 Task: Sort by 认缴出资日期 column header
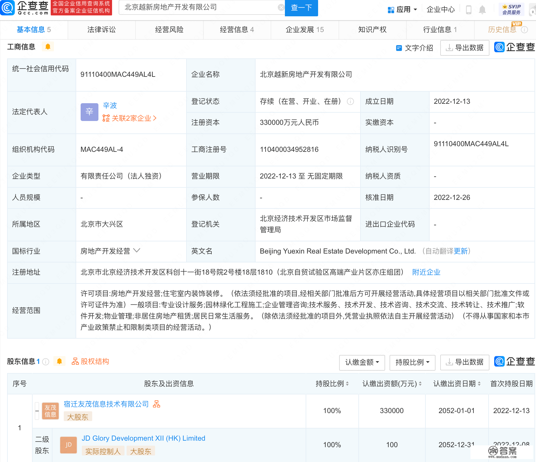(457, 384)
